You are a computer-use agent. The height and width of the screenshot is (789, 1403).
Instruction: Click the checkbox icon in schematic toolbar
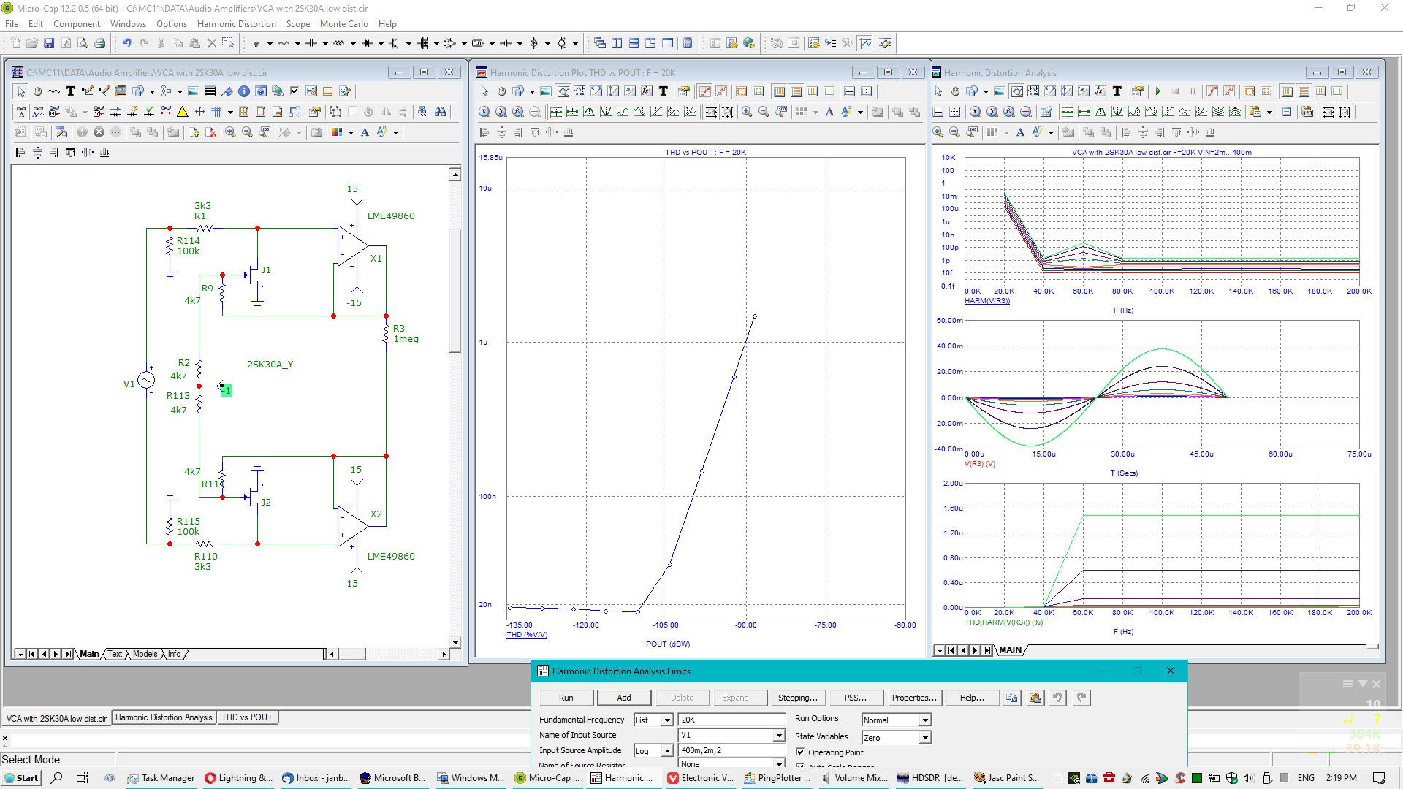[294, 91]
